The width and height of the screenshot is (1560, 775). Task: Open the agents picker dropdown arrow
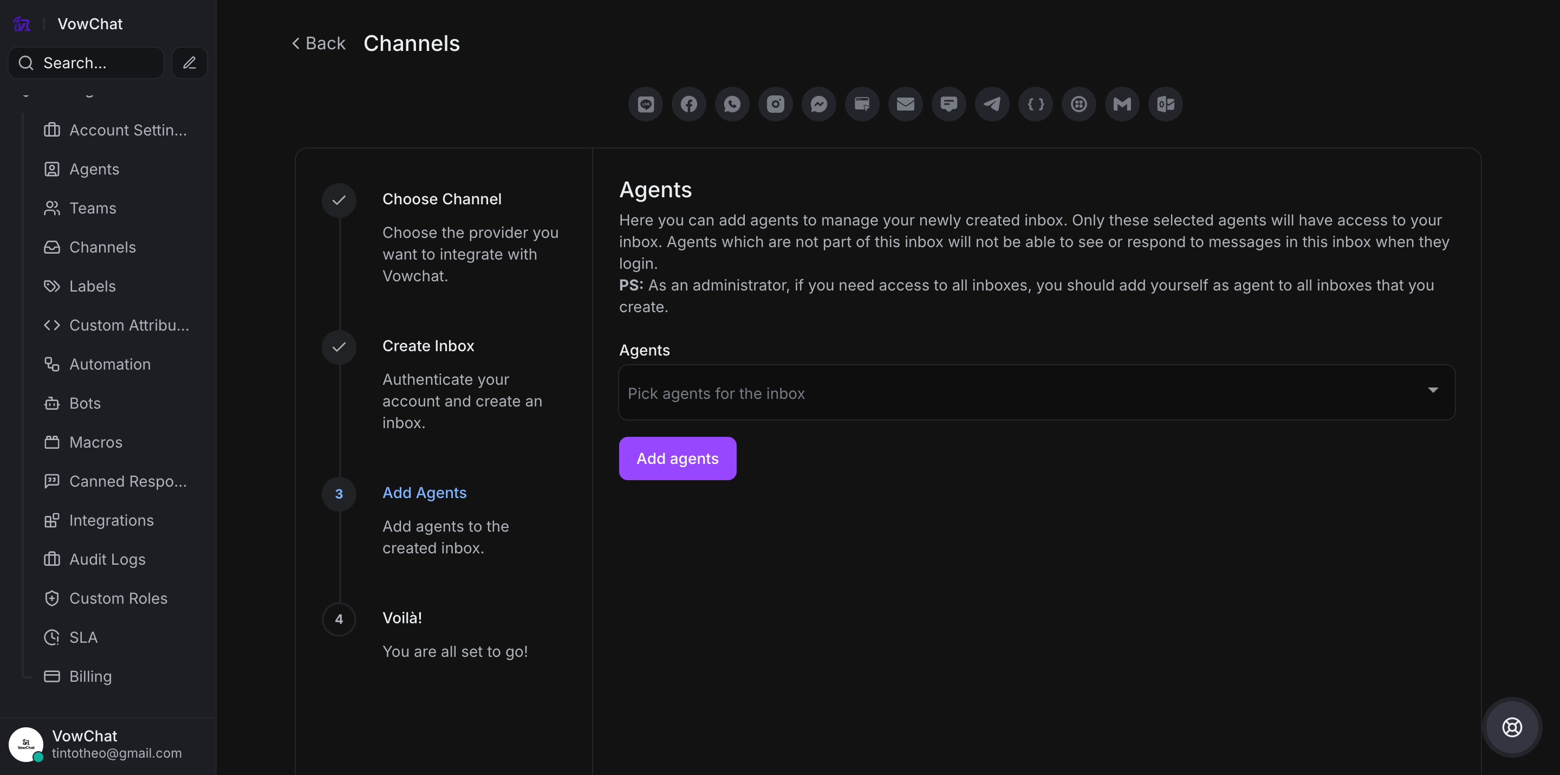point(1433,390)
